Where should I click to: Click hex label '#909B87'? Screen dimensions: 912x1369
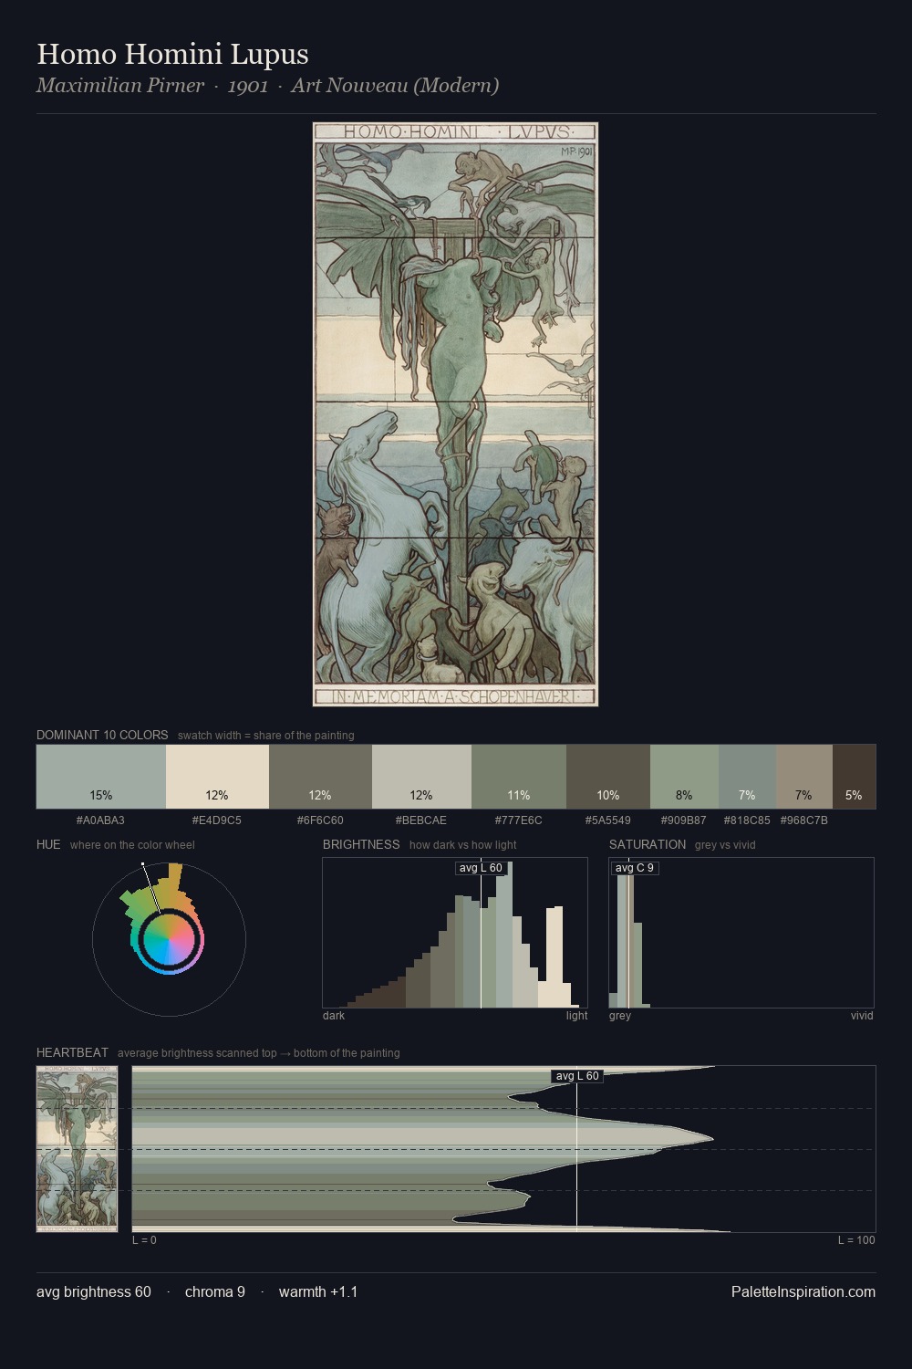[x=684, y=820]
